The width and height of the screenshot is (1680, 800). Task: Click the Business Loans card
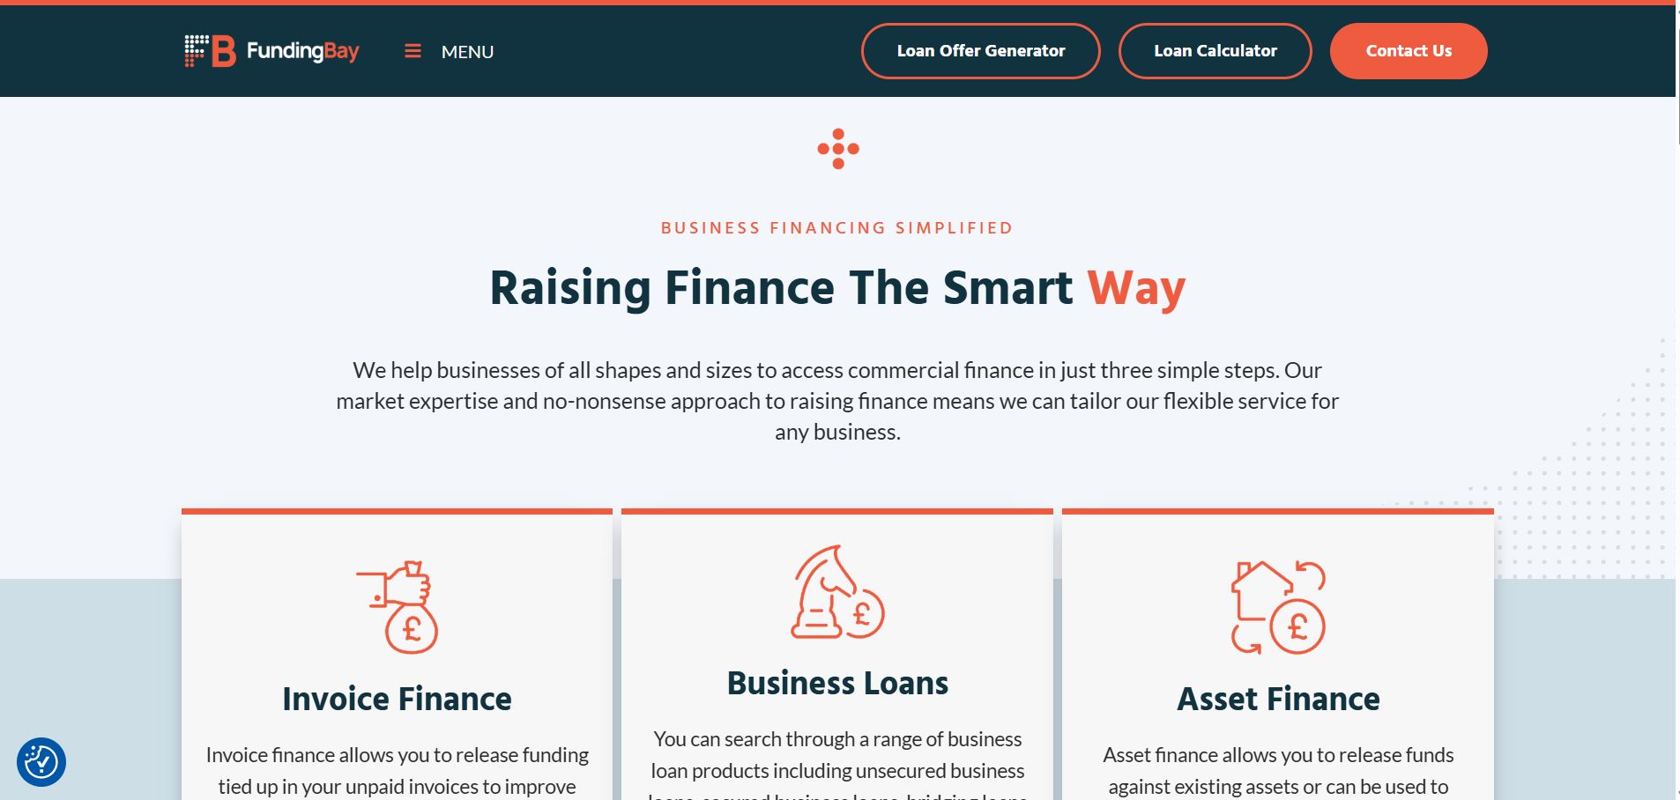point(836,652)
